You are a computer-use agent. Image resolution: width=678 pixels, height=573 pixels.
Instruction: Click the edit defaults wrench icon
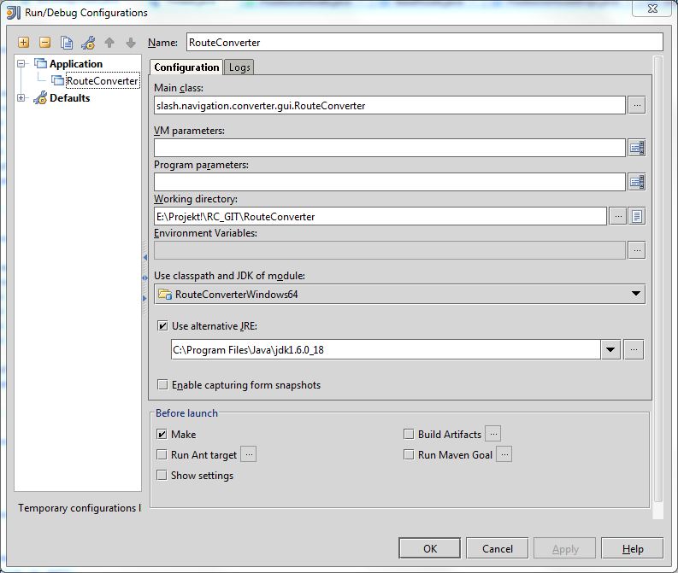click(x=87, y=43)
